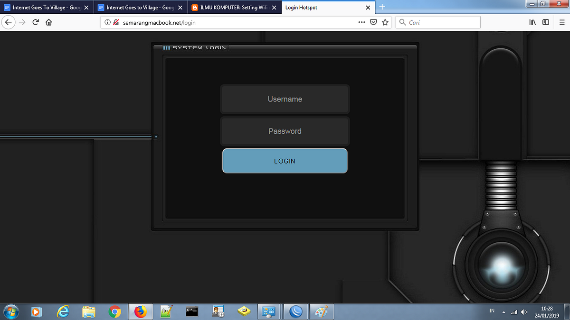Reload the current page
The image size is (570, 320).
tap(35, 22)
